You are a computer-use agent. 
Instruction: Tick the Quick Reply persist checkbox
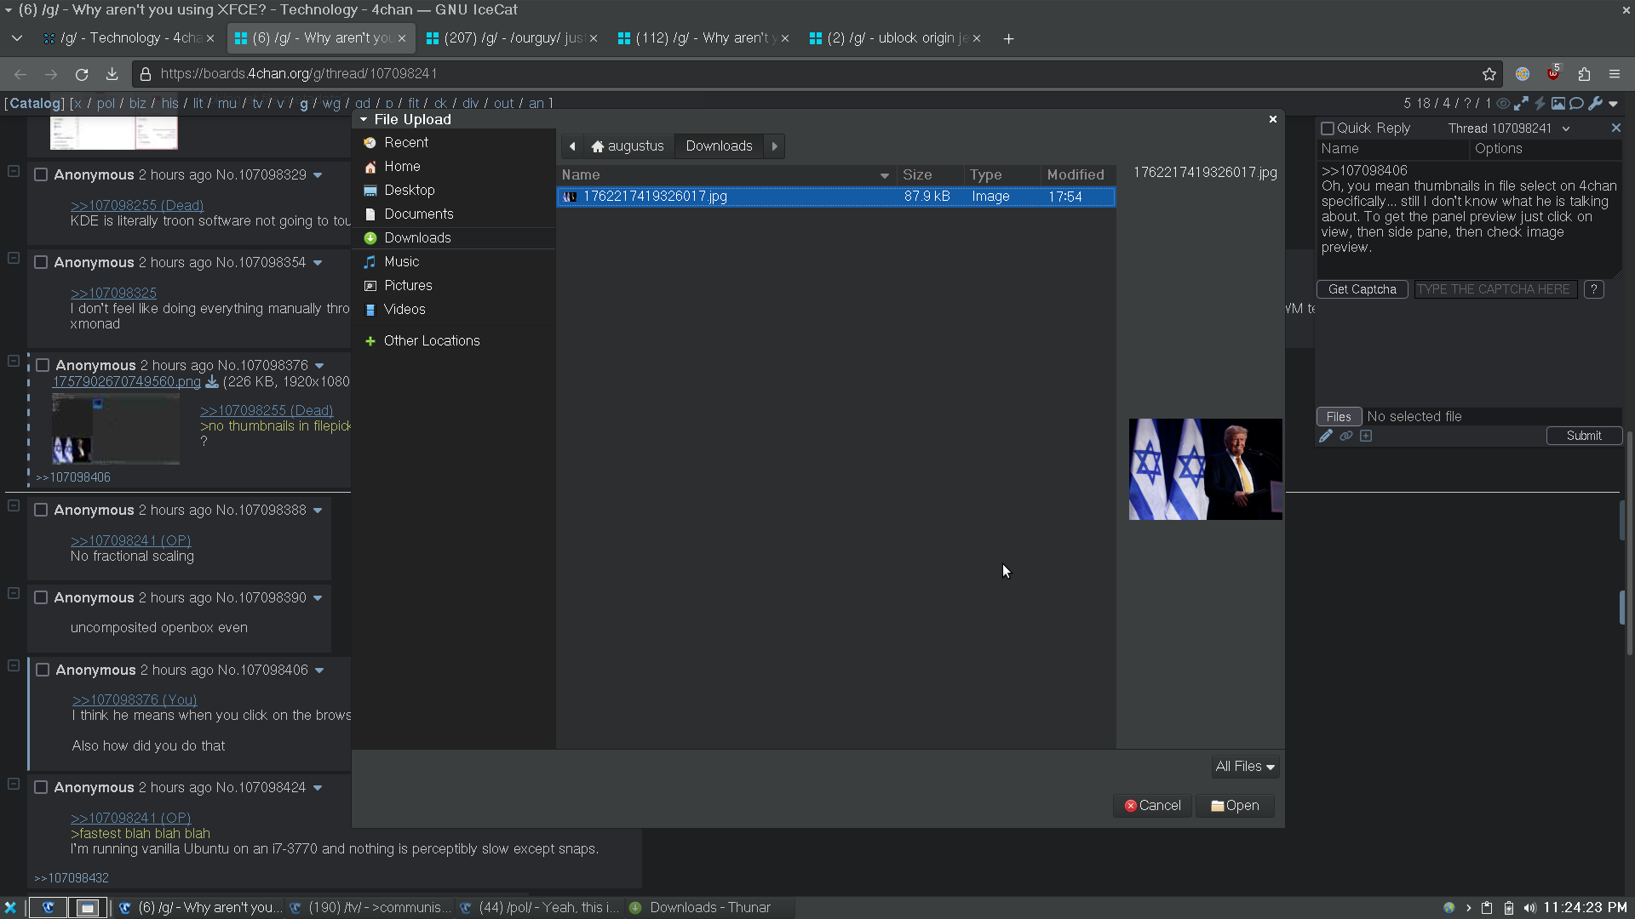click(1327, 128)
